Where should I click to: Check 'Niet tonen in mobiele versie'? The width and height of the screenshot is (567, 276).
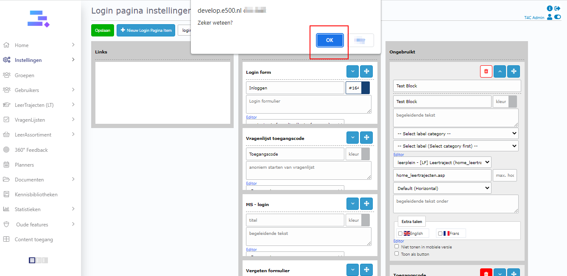coord(397,246)
